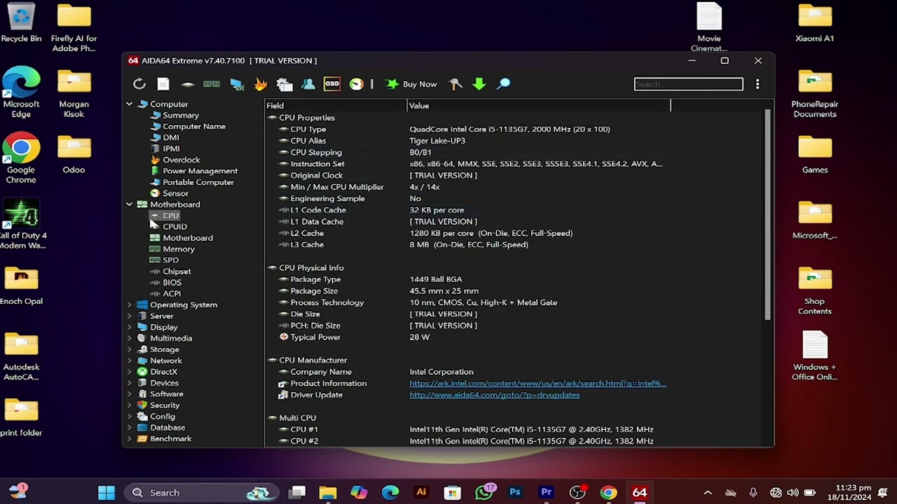Image resolution: width=897 pixels, height=504 pixels.
Task: Open the three-dot menu beside search box
Action: pyautogui.click(x=758, y=84)
